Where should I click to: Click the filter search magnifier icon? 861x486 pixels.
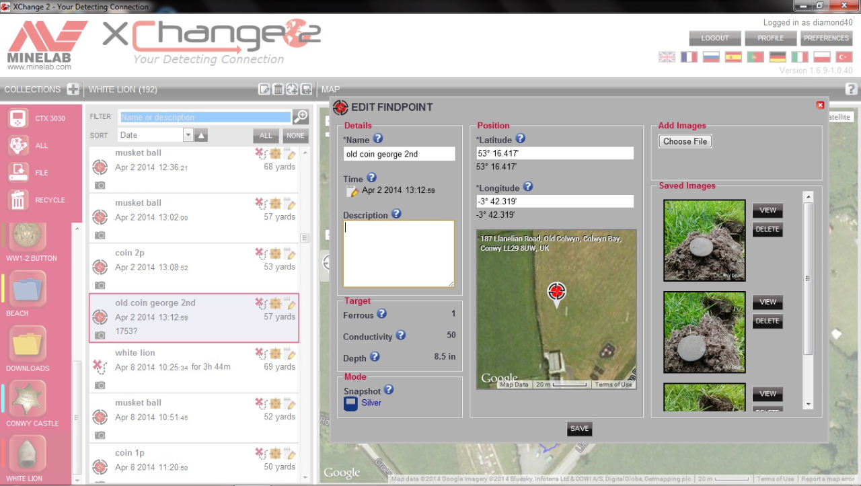point(301,116)
